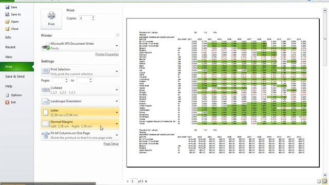Open the Info menu item
This screenshot has width=329, height=185.
click(8, 38)
